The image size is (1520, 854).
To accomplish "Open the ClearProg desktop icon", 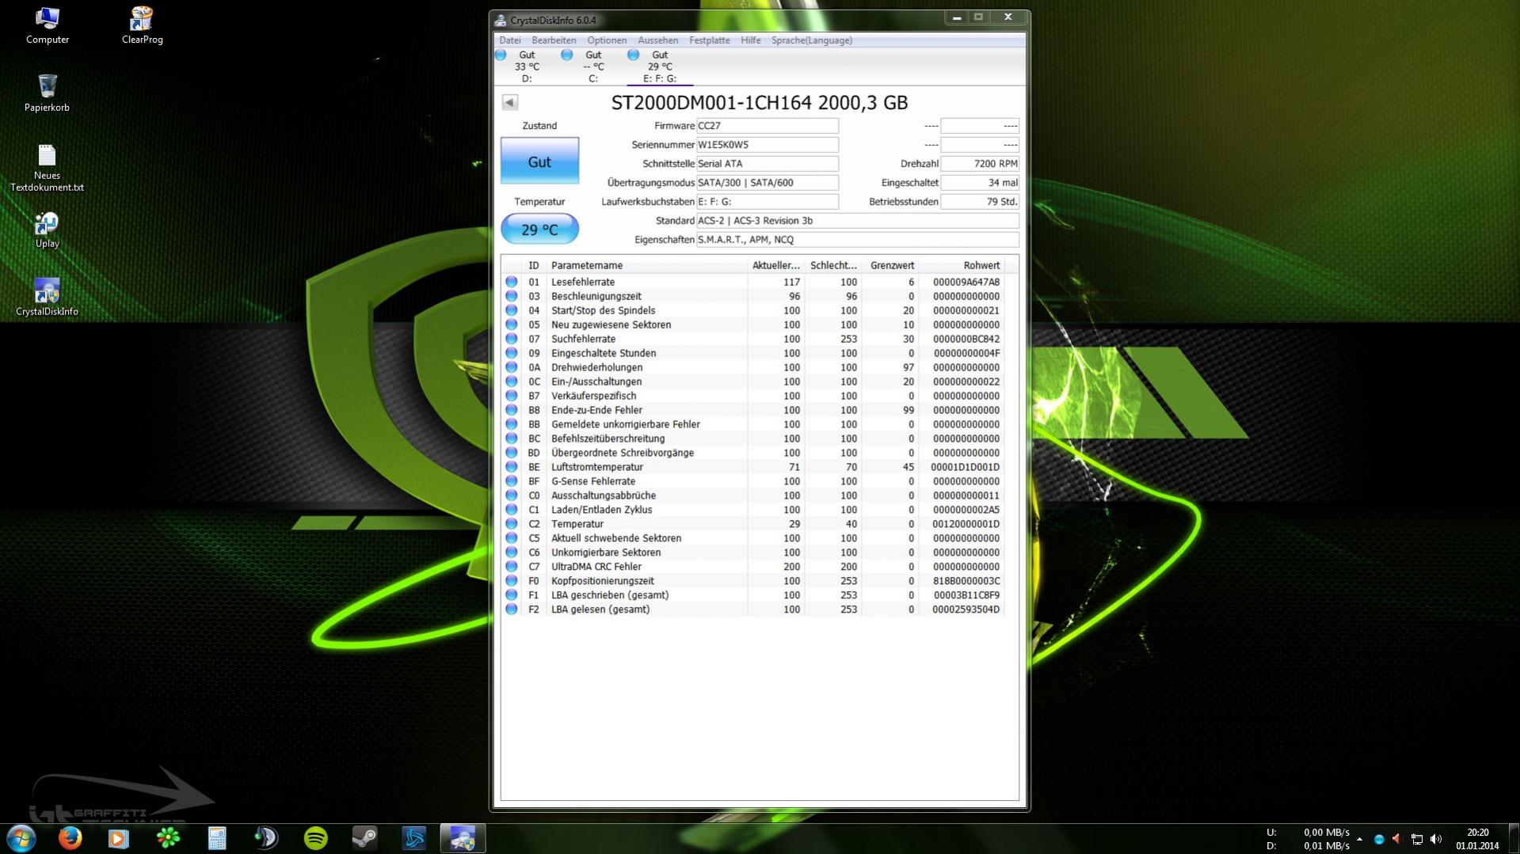I will [143, 25].
